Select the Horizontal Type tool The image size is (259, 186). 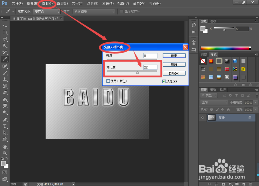pyautogui.click(x=5, y=126)
